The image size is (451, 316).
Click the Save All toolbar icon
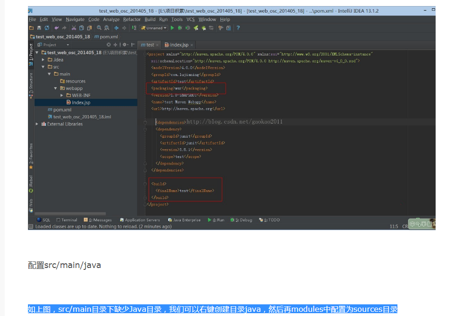pos(39,28)
